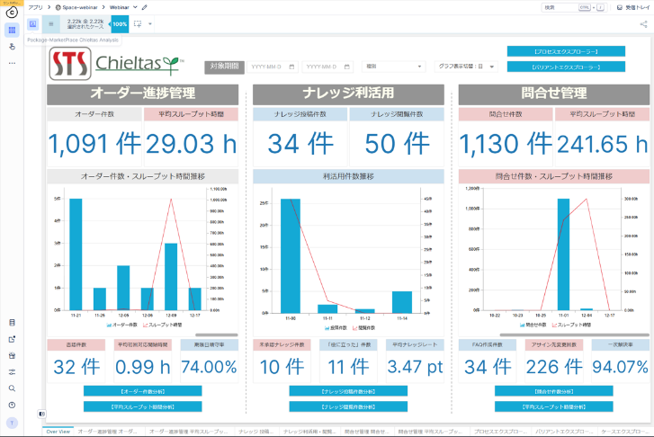The width and height of the screenshot is (654, 437).
Task: Toggle the sidebar collapse panel icon
Action: [x=42, y=414]
